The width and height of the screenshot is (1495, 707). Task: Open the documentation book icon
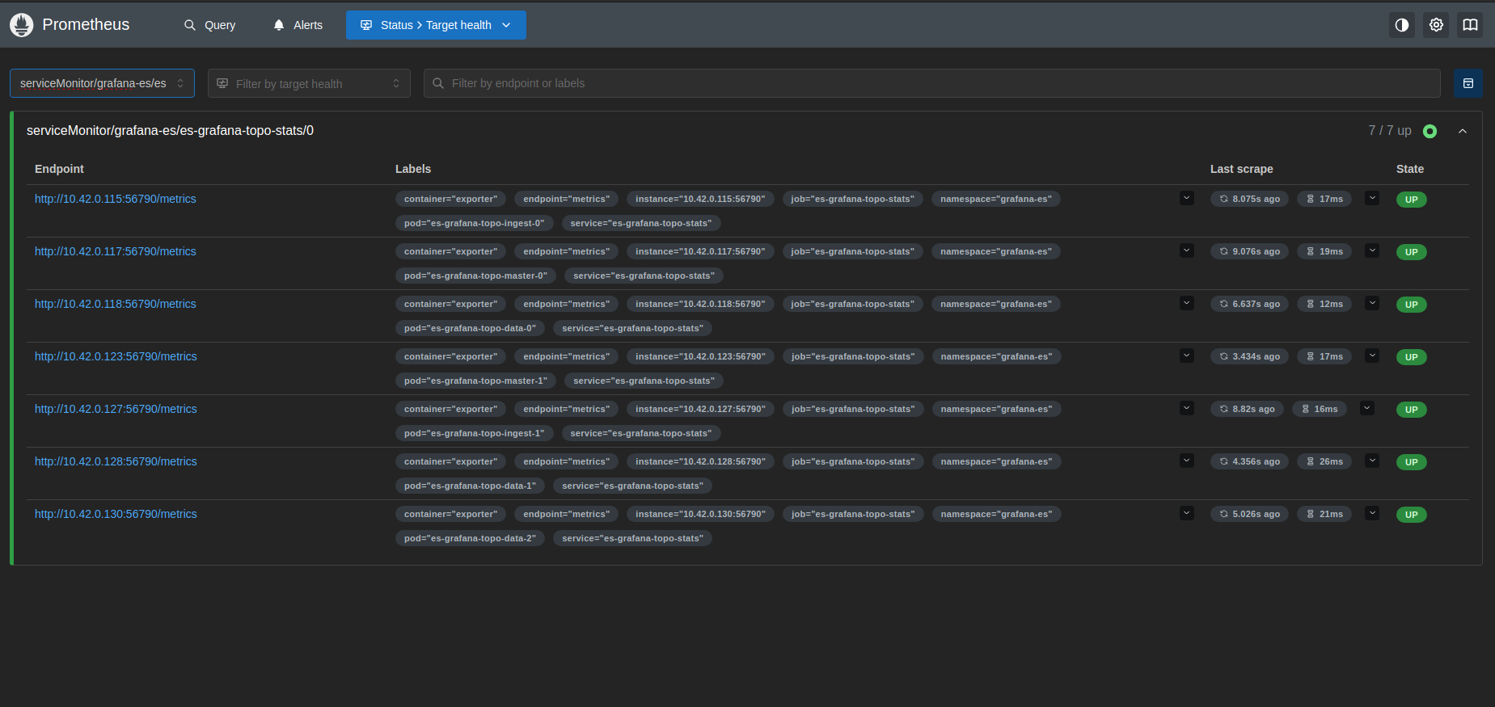click(1470, 25)
